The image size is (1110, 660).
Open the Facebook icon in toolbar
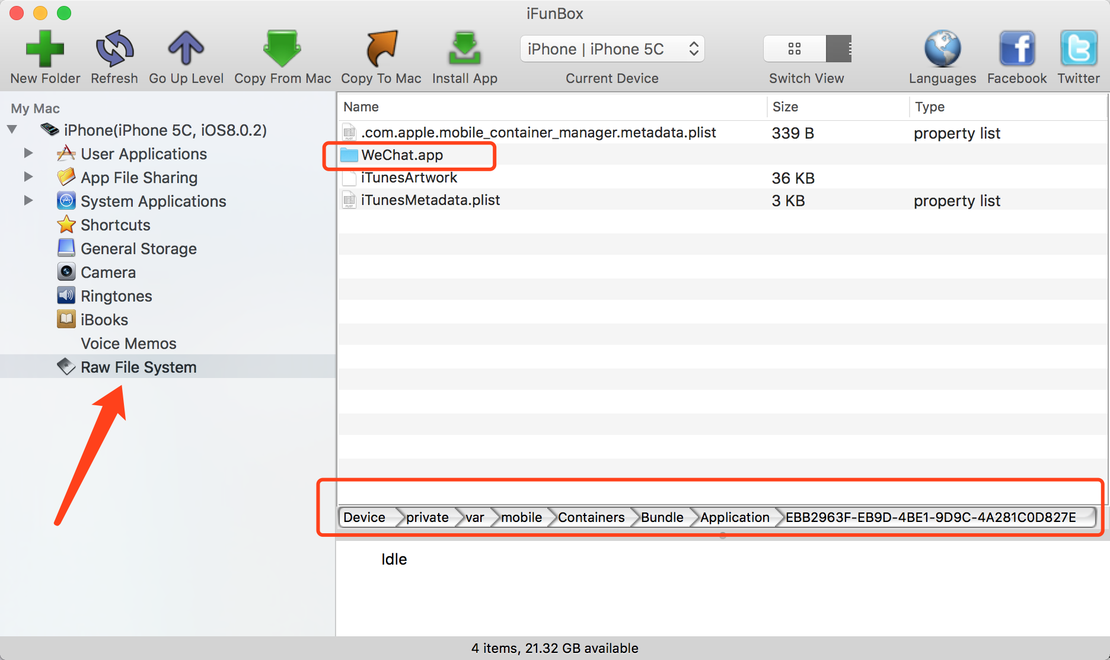click(1017, 49)
